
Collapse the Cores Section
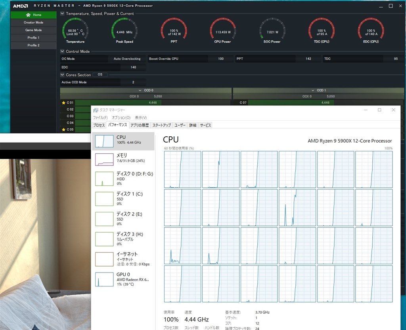tap(62, 75)
